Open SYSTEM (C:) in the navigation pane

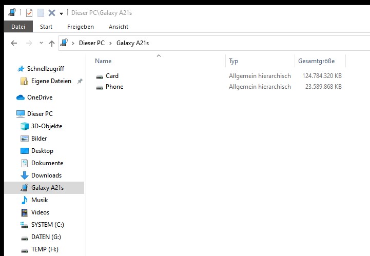coord(47,224)
